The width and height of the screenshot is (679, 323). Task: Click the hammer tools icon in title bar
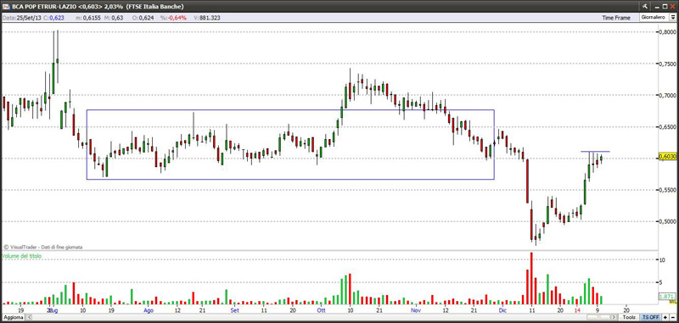click(x=645, y=6)
